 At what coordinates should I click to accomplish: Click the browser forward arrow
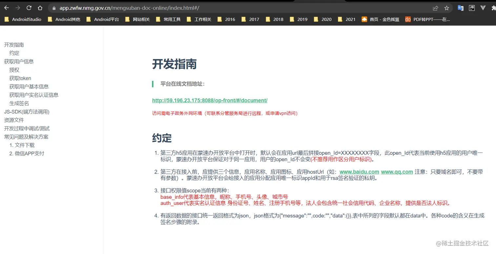(x=18, y=8)
